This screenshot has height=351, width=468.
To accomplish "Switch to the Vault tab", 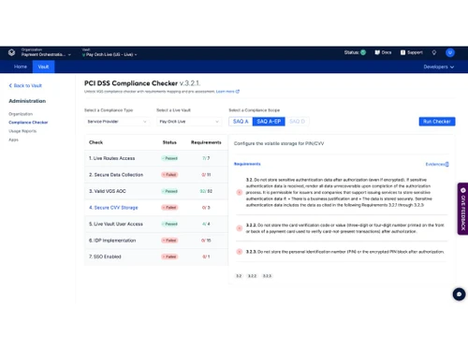I will click(x=43, y=66).
